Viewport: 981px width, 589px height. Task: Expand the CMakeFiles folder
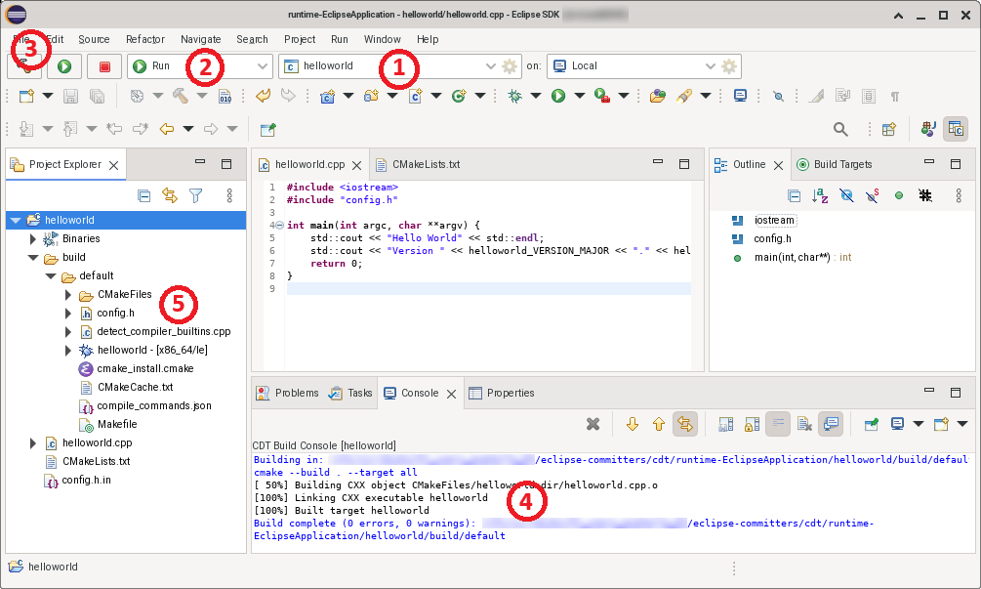click(x=68, y=294)
